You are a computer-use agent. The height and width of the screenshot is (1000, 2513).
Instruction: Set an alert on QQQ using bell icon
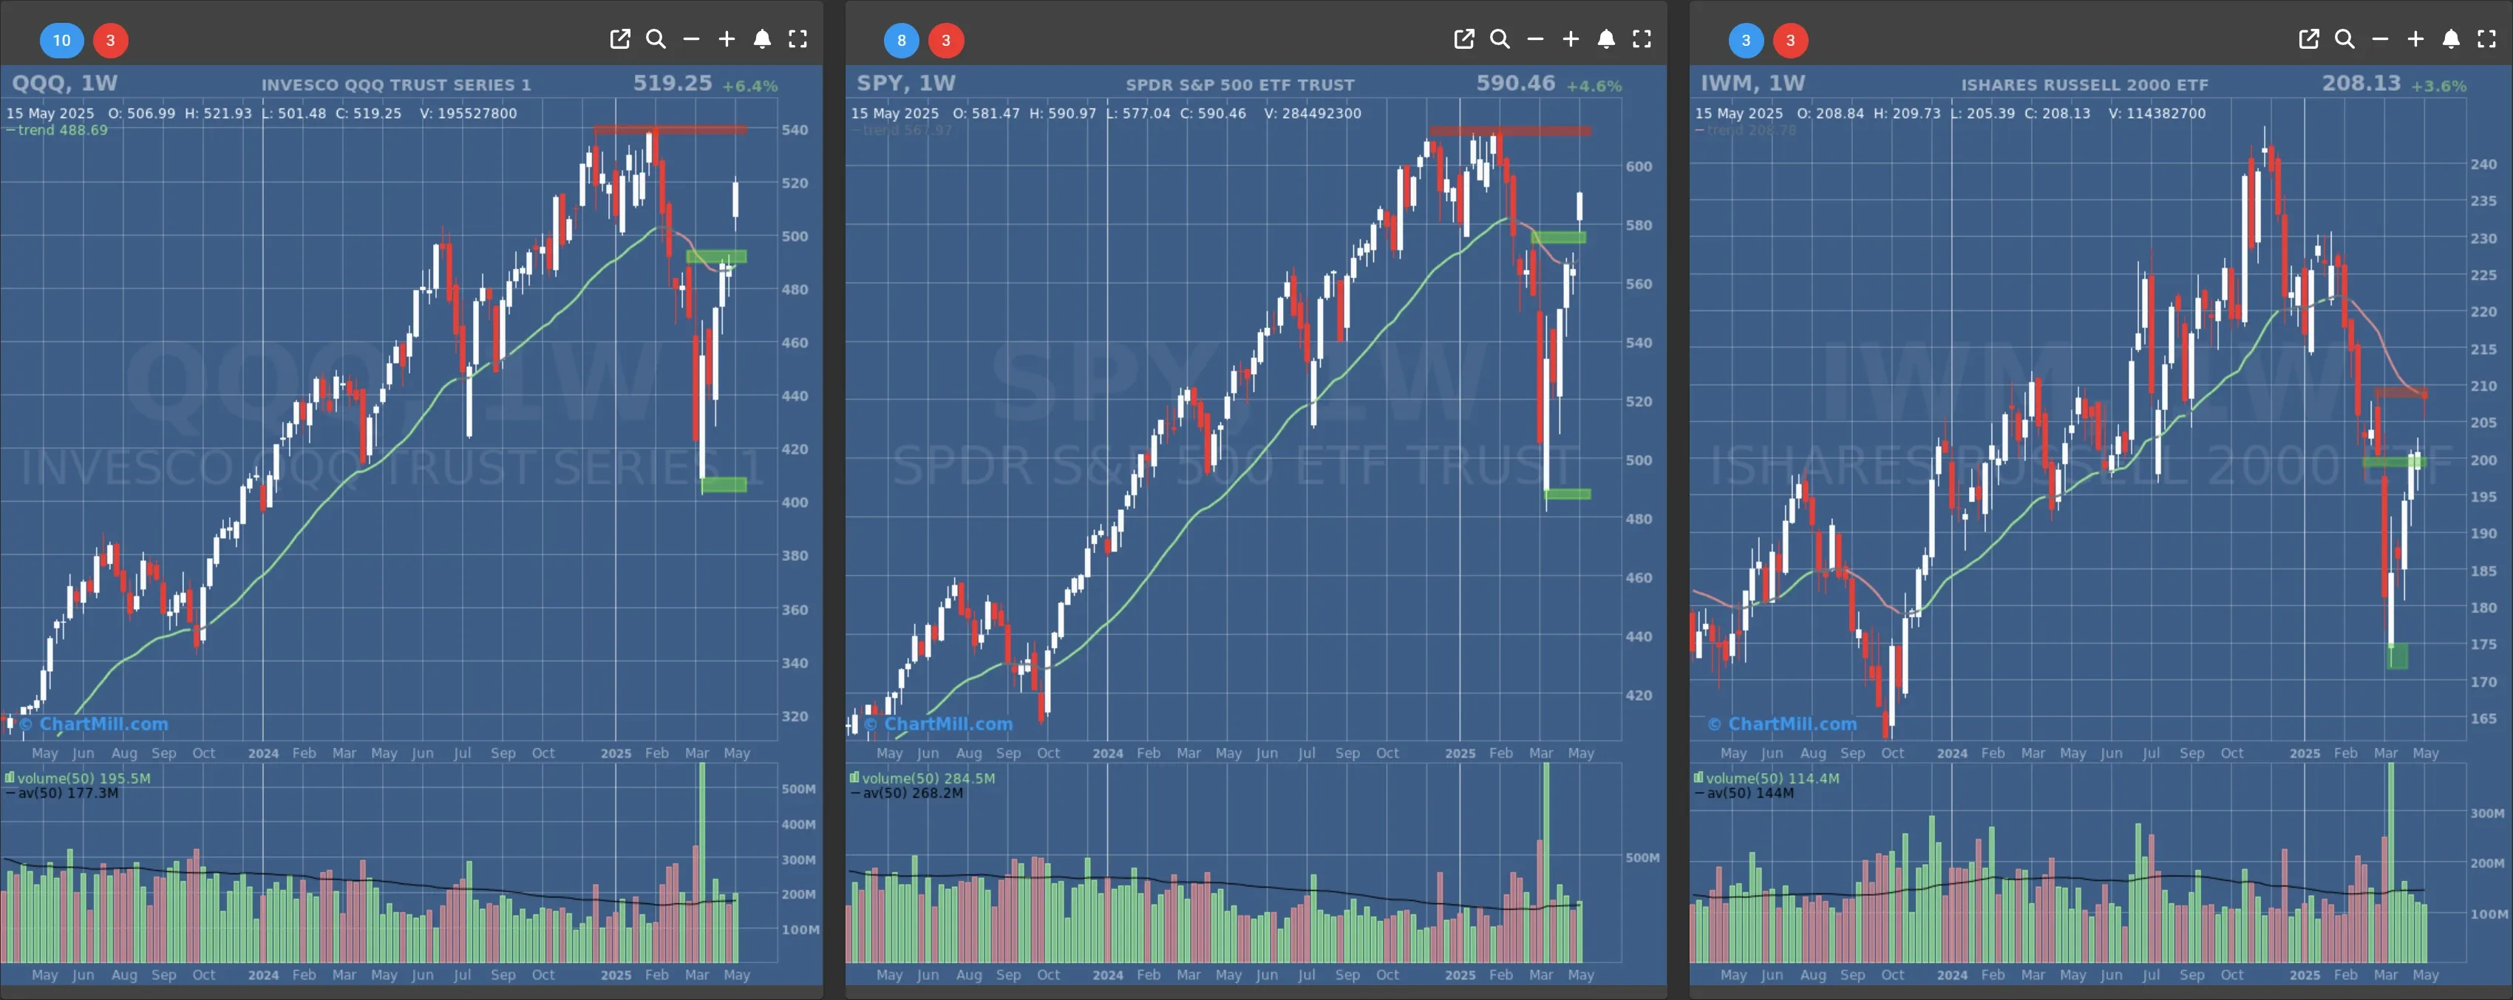(x=762, y=39)
